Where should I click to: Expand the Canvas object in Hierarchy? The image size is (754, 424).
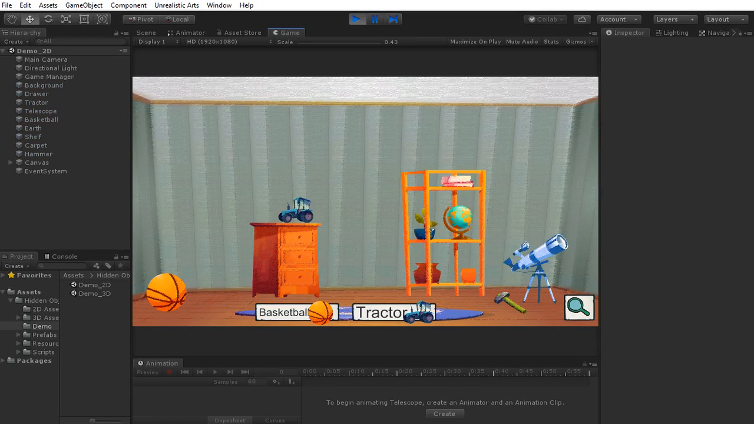coord(11,163)
